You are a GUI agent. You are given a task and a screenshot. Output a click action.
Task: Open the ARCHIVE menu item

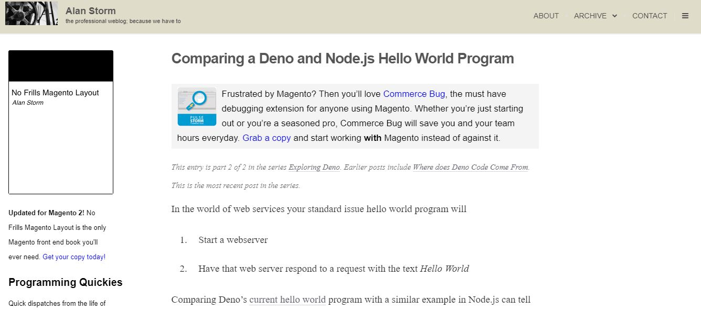pyautogui.click(x=590, y=16)
